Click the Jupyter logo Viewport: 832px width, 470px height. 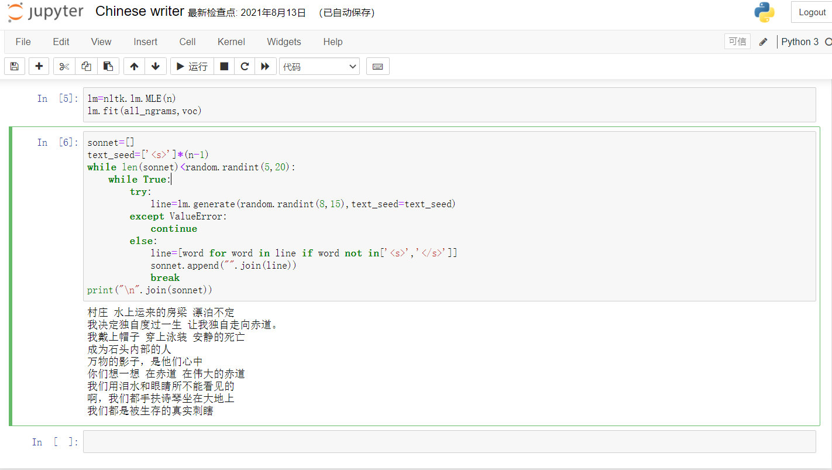[x=46, y=12]
